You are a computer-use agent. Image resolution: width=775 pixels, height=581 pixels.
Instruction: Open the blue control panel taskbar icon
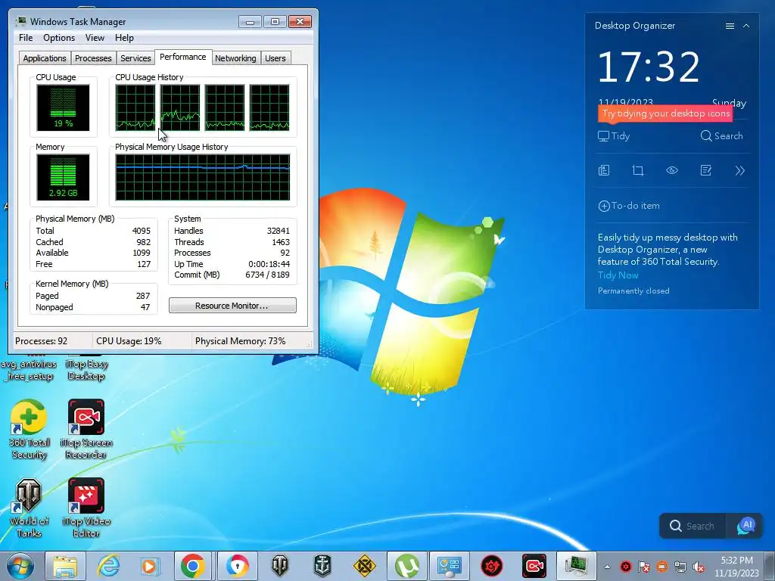click(450, 566)
